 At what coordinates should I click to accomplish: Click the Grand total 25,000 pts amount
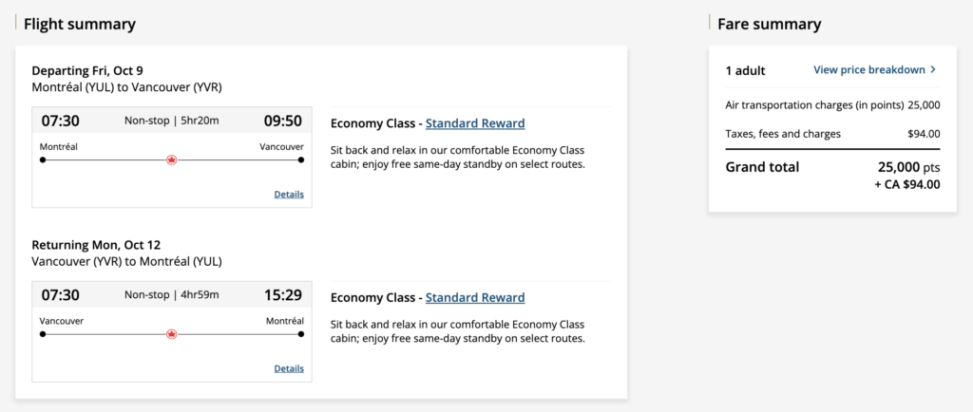pyautogui.click(x=909, y=167)
